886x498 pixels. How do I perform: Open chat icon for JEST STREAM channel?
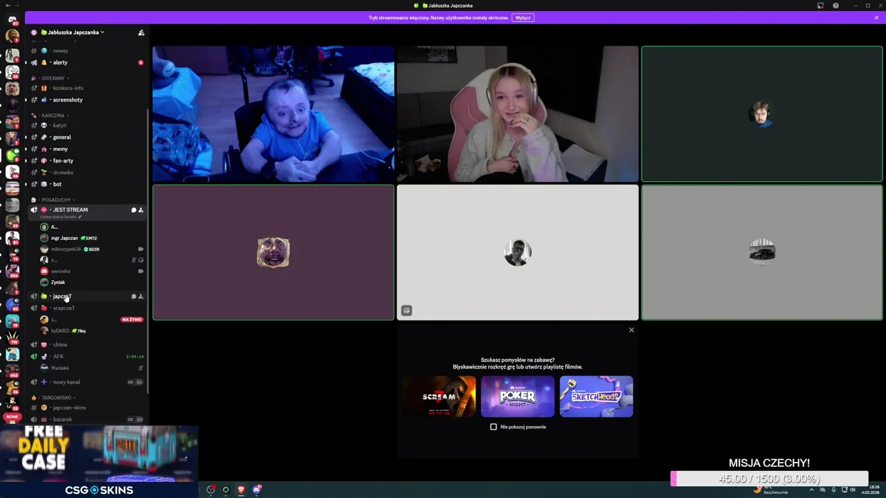click(134, 210)
